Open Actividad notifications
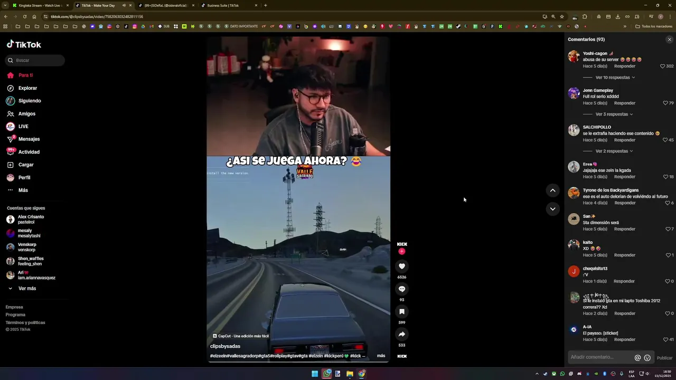676x380 pixels. point(23,152)
